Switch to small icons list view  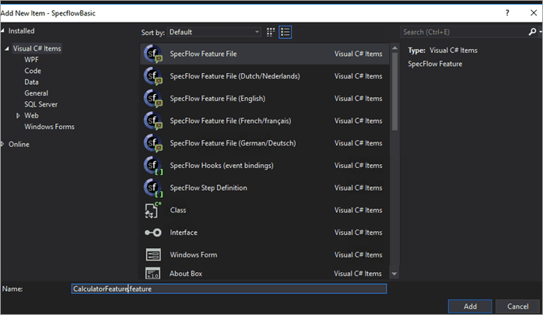[286, 32]
